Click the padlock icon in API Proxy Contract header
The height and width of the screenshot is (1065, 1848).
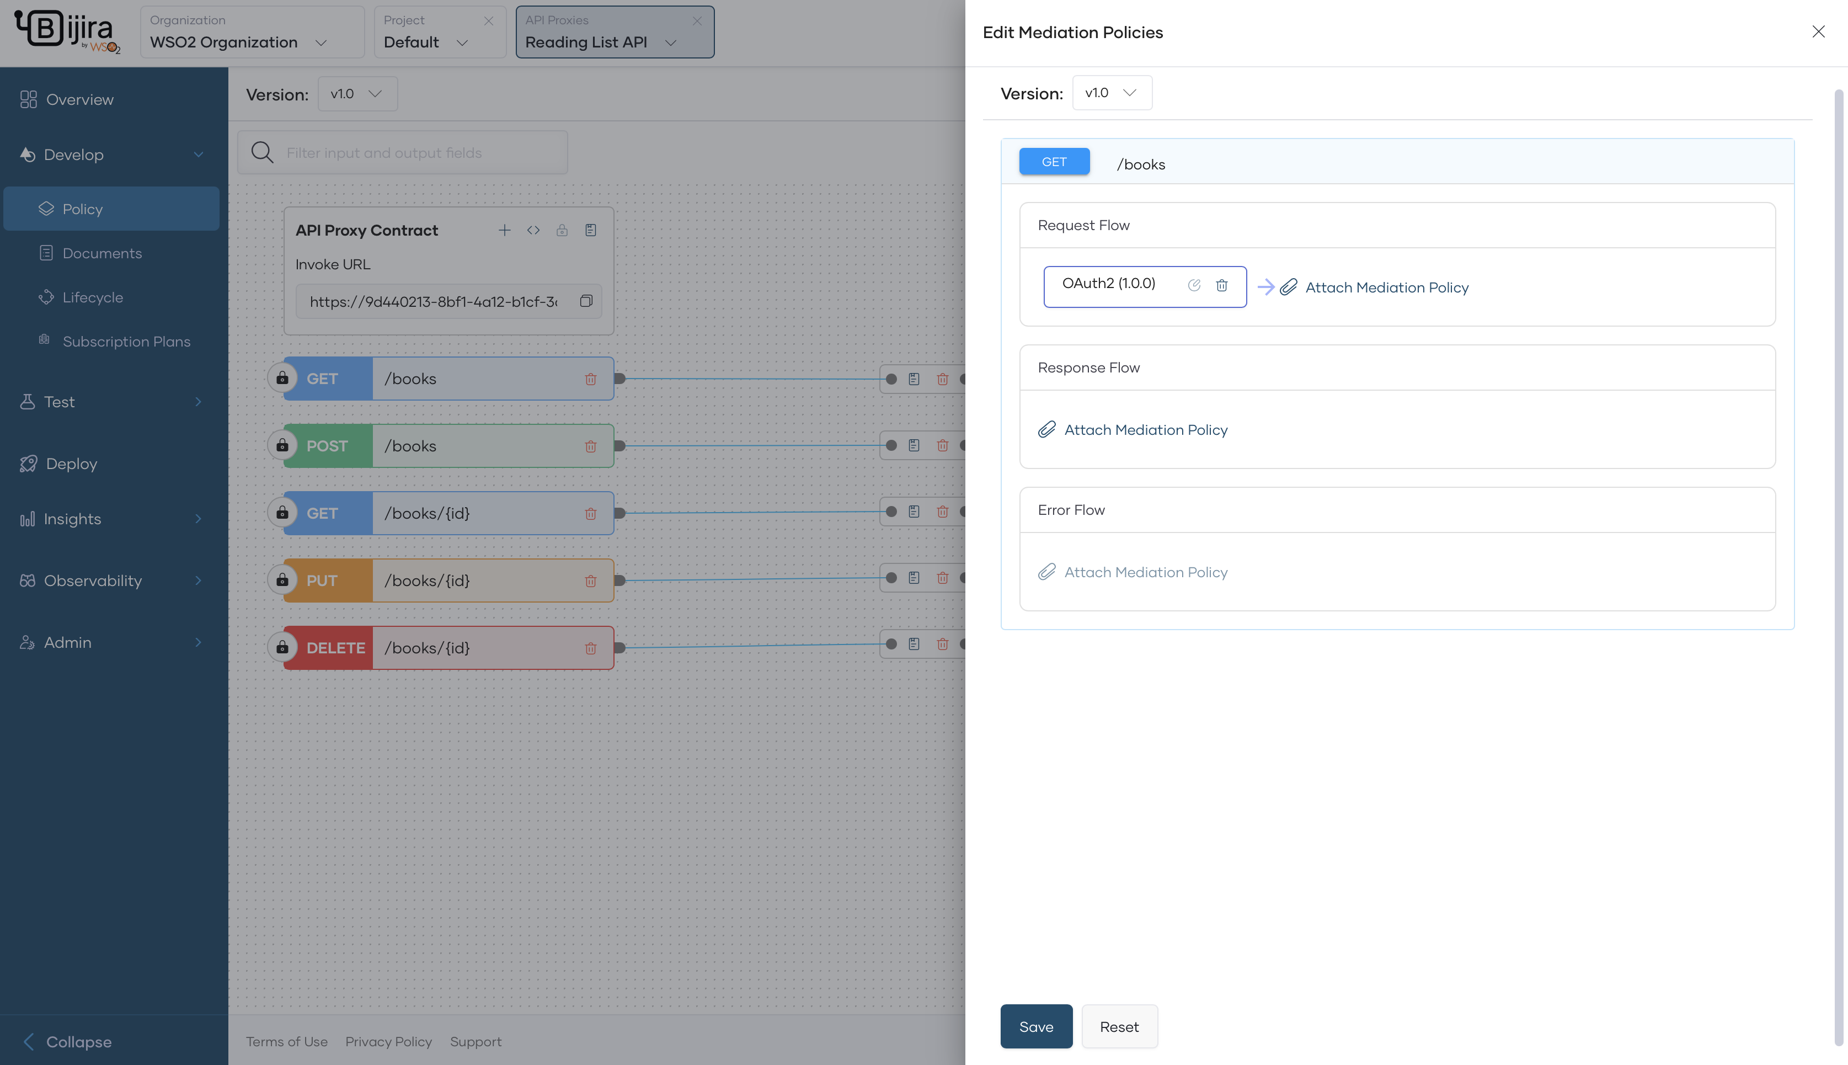tap(562, 231)
